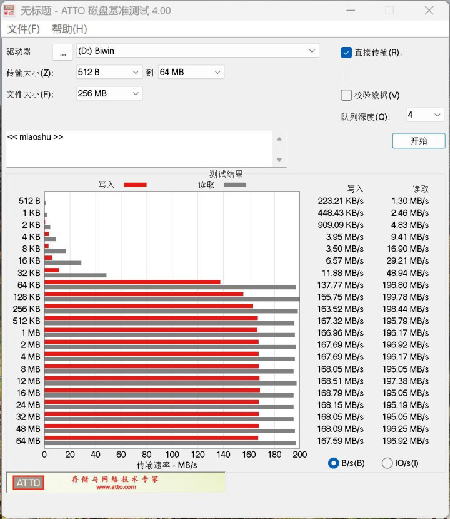
Task: Click the 137.77 MB/s write value
Action: (340, 285)
